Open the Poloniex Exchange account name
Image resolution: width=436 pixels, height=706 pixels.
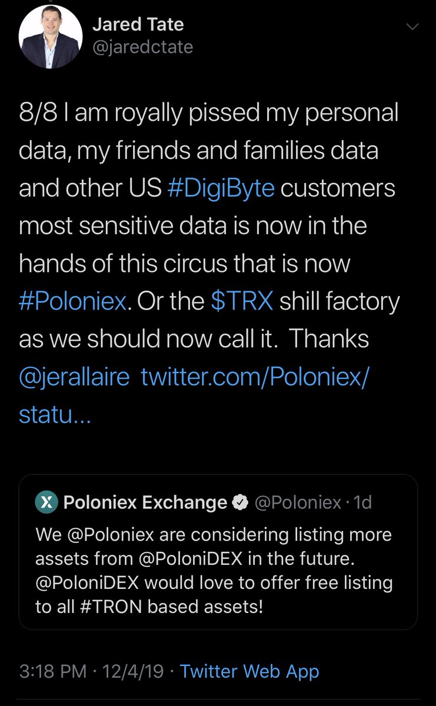click(x=145, y=502)
